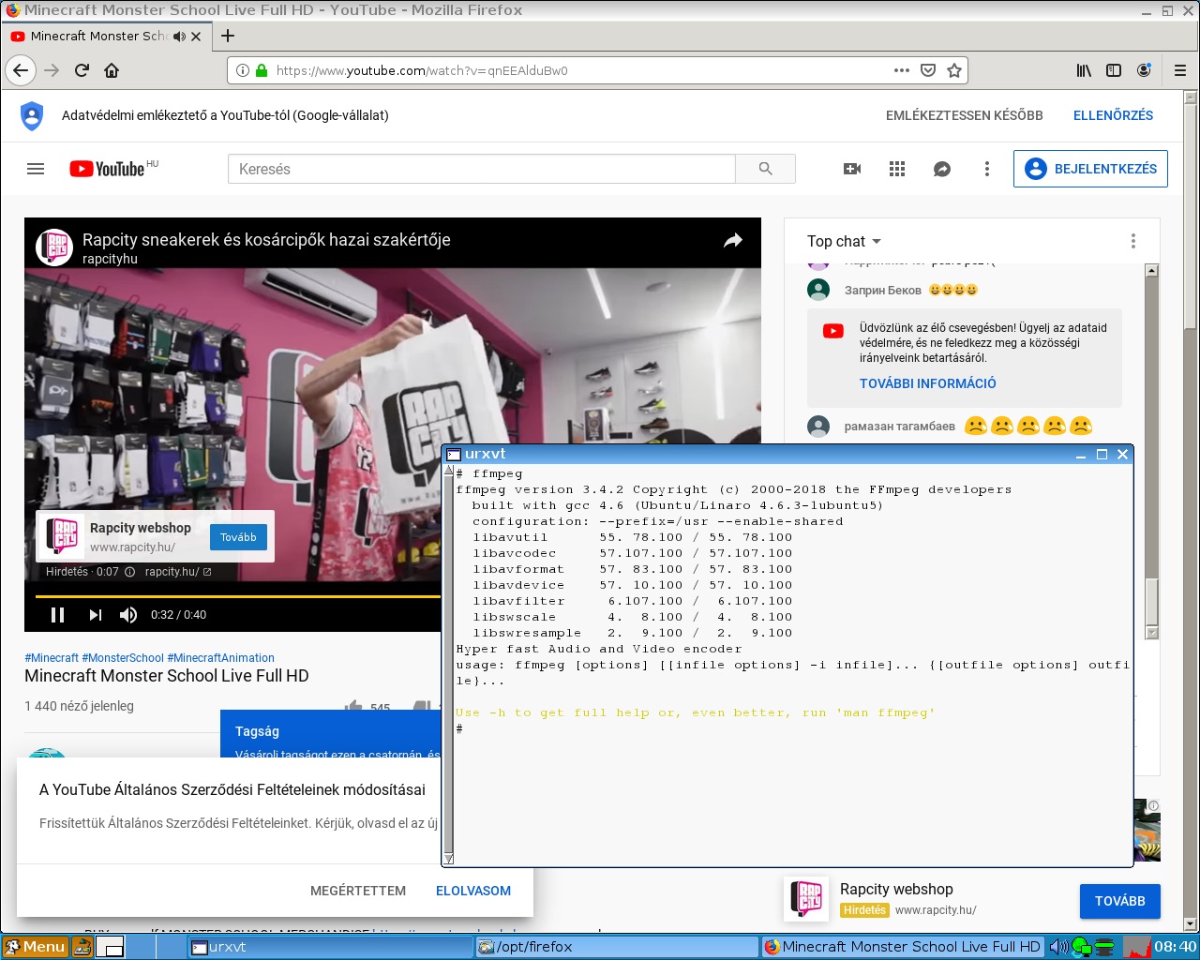The width and height of the screenshot is (1200, 960).
Task: Mute tab via speaker icon on tab
Action: coord(179,37)
